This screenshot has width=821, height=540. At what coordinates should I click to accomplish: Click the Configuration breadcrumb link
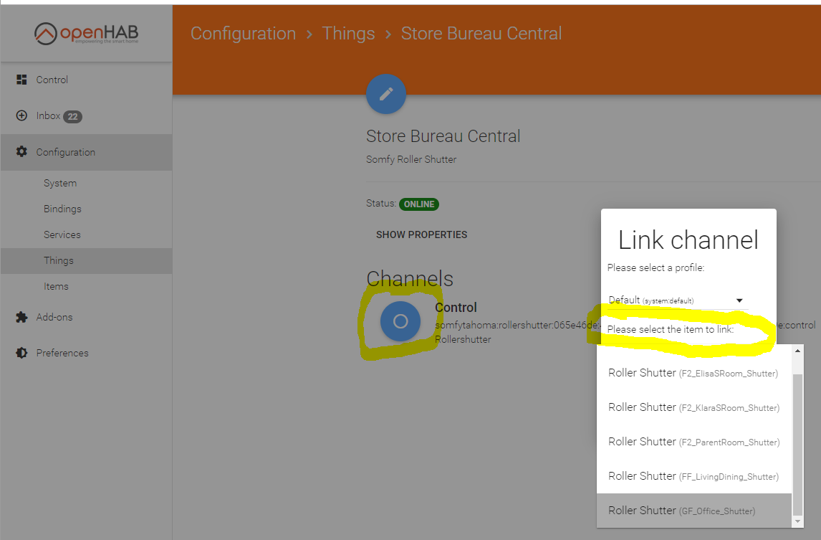(x=243, y=34)
